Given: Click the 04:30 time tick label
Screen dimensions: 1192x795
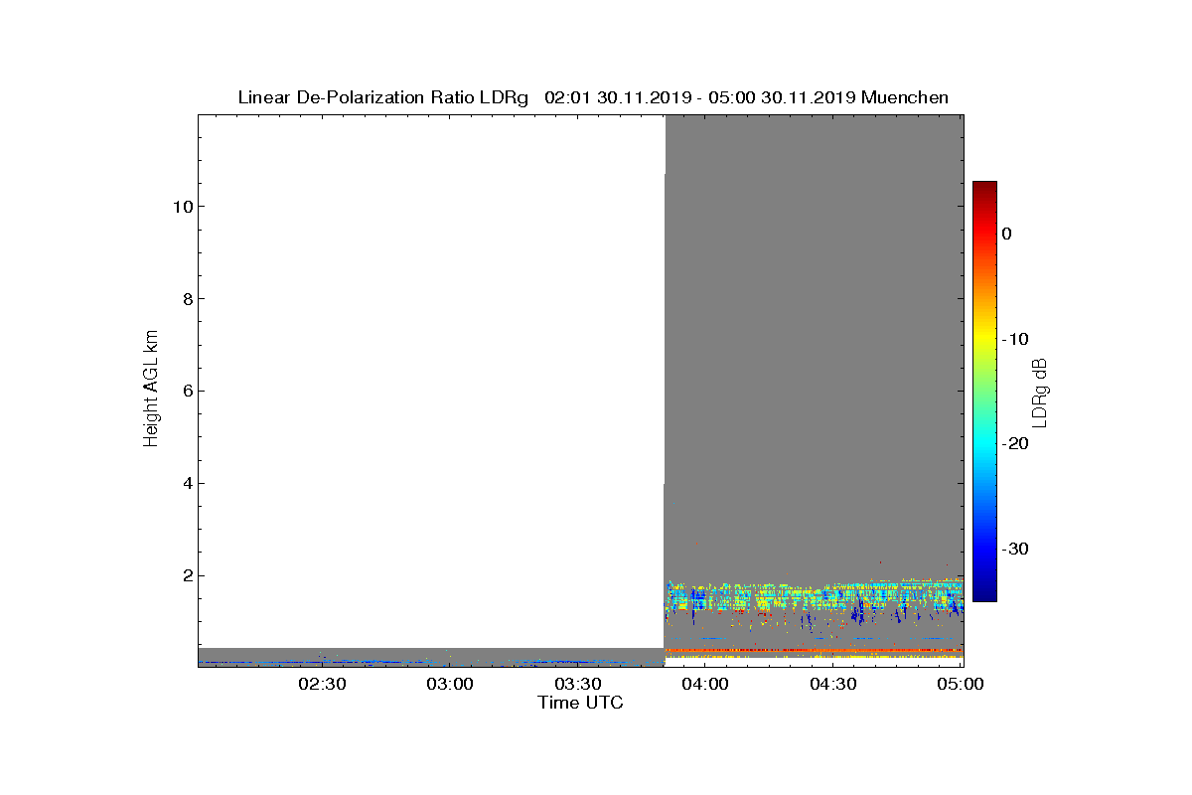Looking at the screenshot, I should tap(834, 685).
